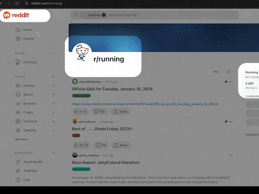The height and width of the screenshot is (194, 259).
Task: Go to Home in the sidebar
Action: tap(27, 30)
